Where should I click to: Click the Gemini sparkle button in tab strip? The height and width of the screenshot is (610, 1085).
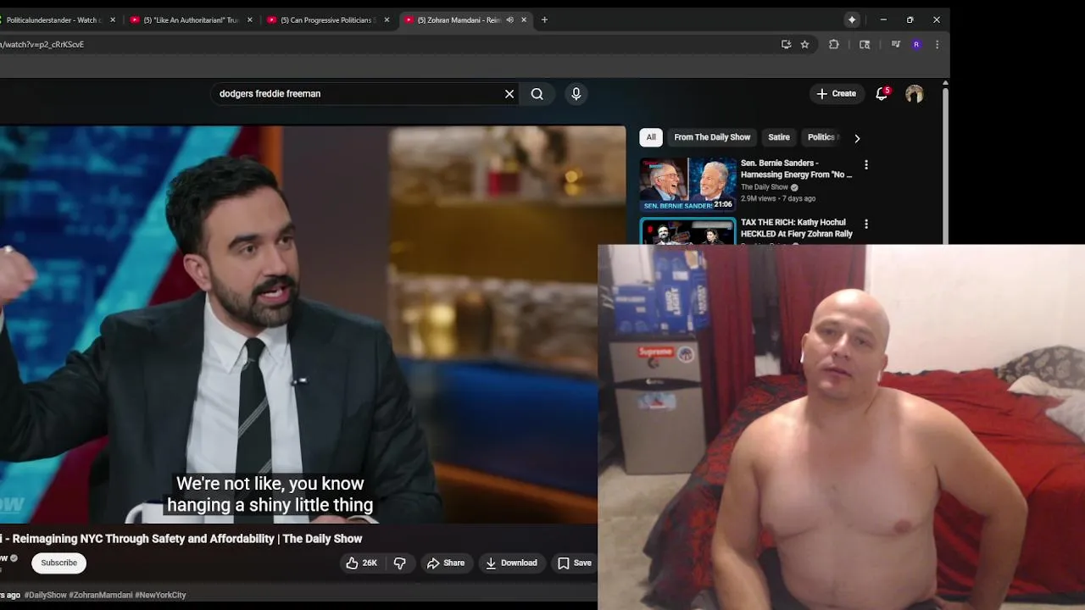pos(852,19)
